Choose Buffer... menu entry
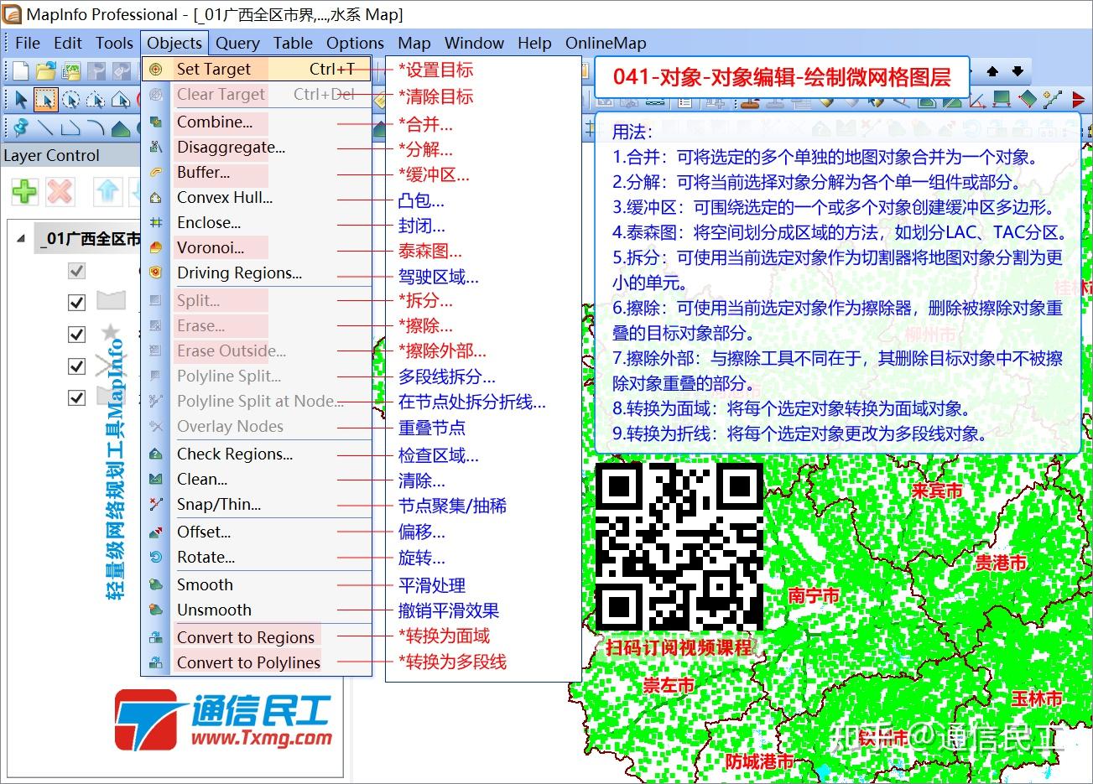 click(x=257, y=172)
